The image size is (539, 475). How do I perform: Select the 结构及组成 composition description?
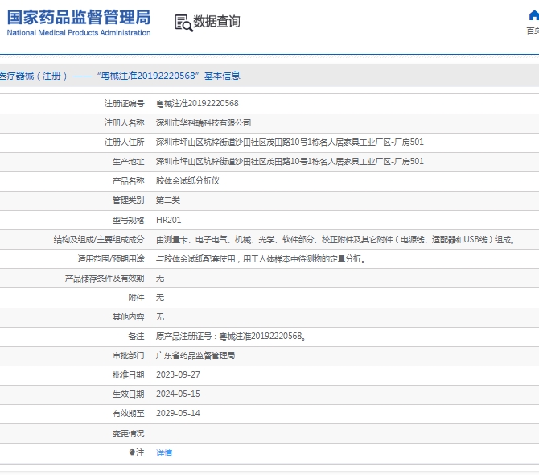(x=335, y=239)
